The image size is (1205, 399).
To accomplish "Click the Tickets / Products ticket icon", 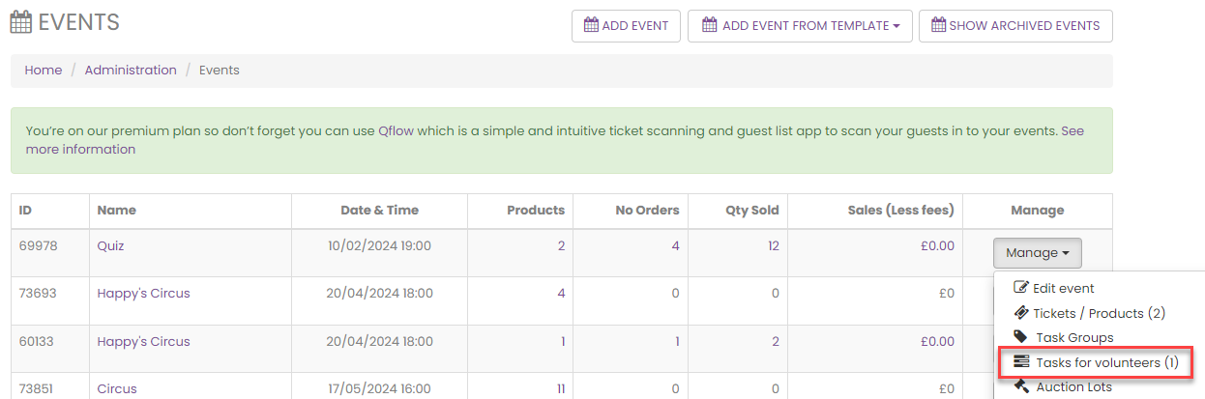I will click(1021, 313).
